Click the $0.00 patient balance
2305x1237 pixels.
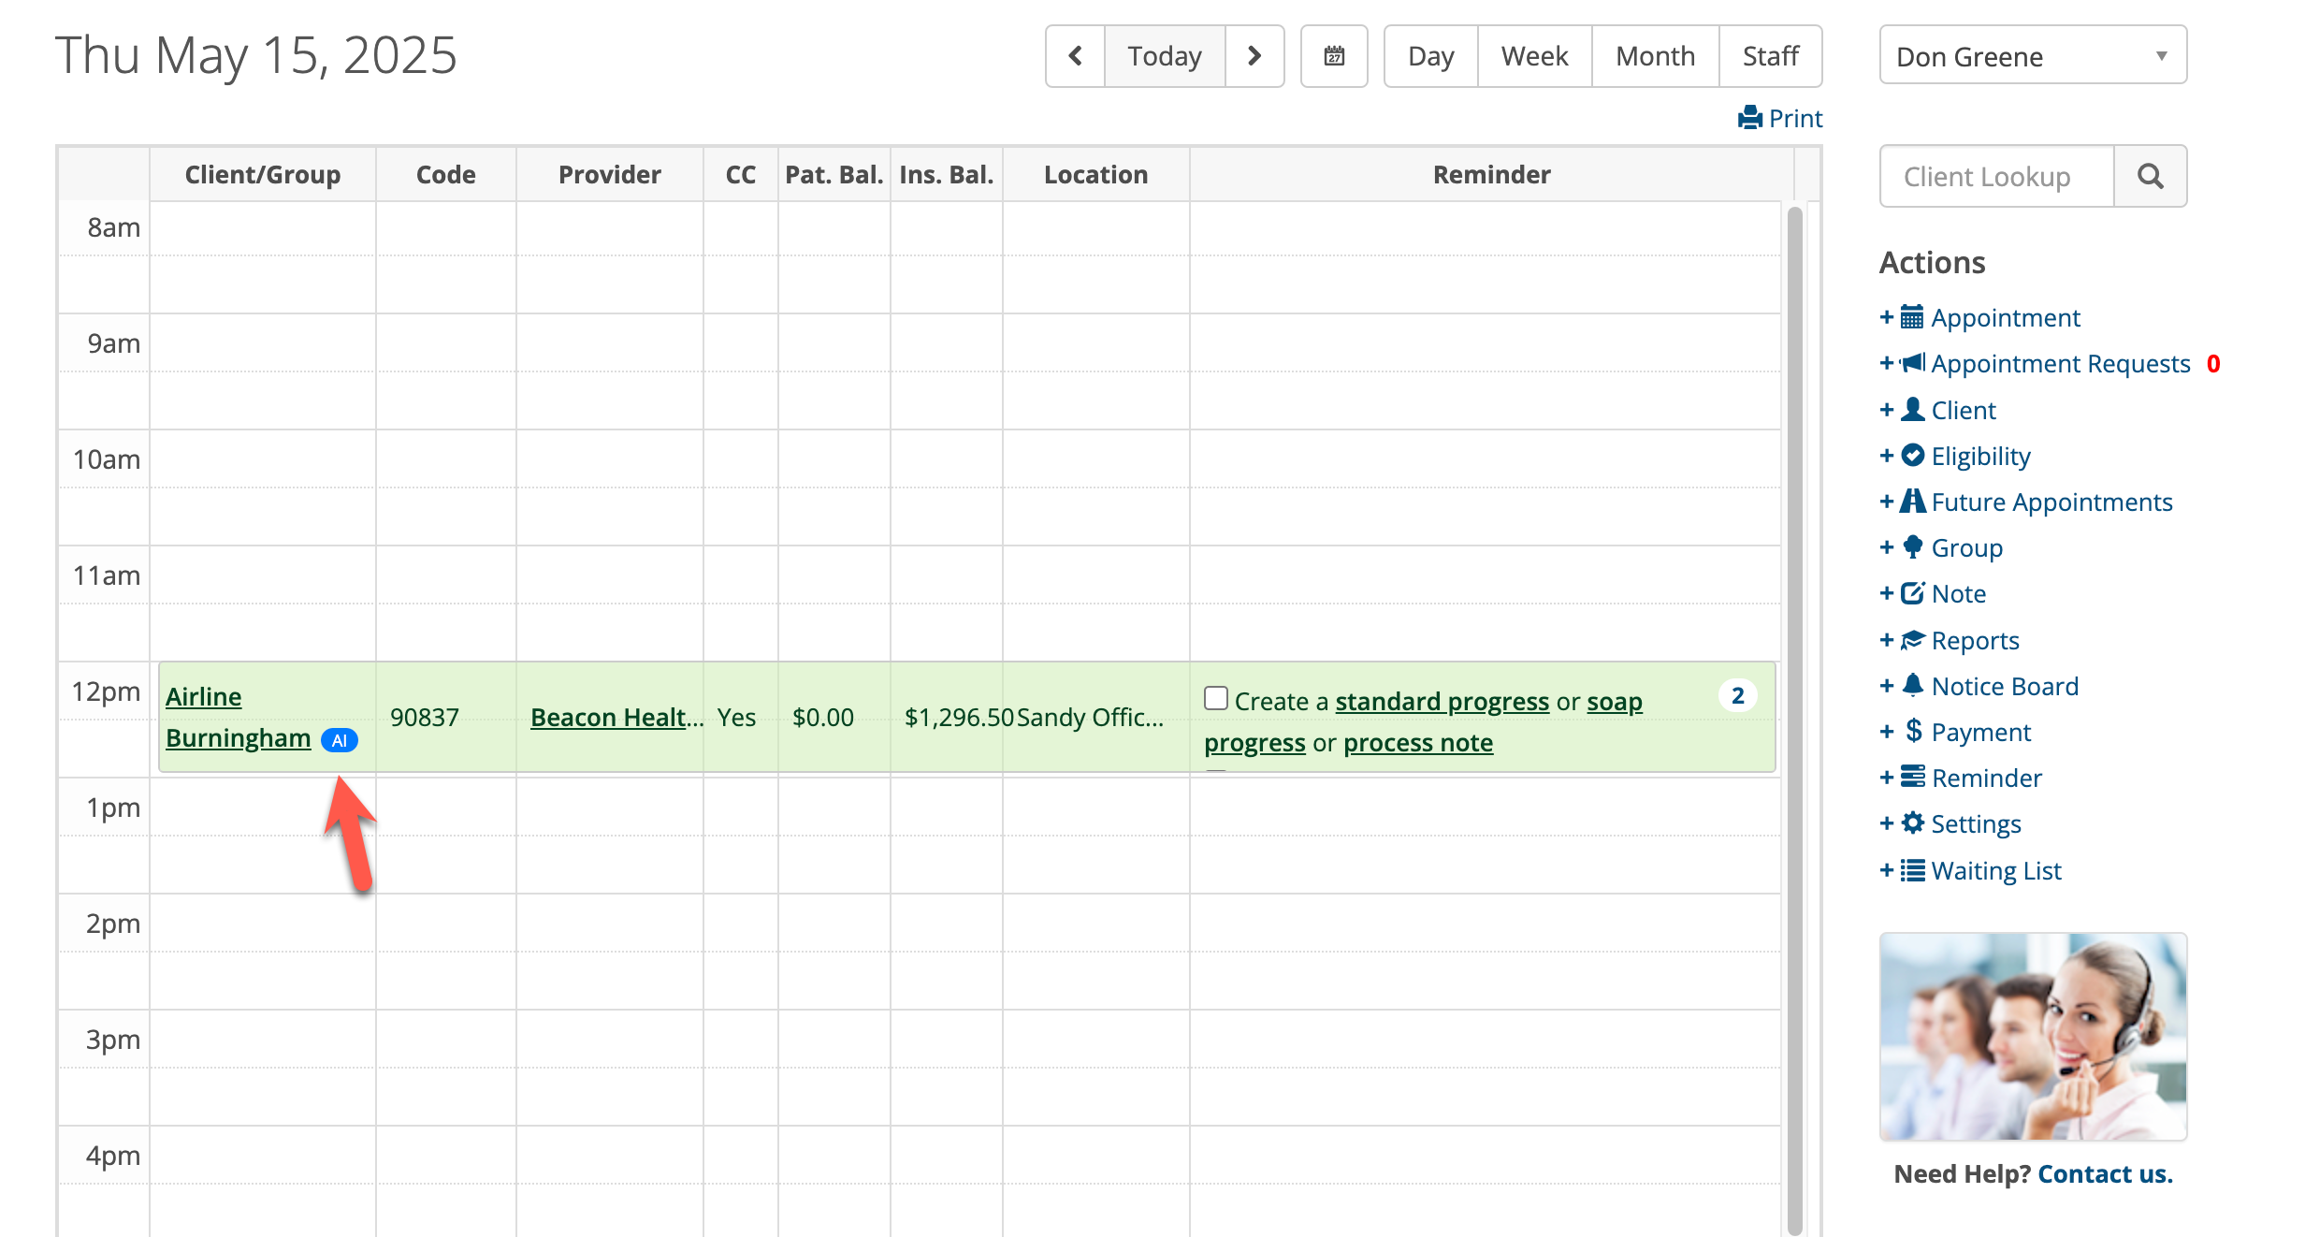point(822,717)
